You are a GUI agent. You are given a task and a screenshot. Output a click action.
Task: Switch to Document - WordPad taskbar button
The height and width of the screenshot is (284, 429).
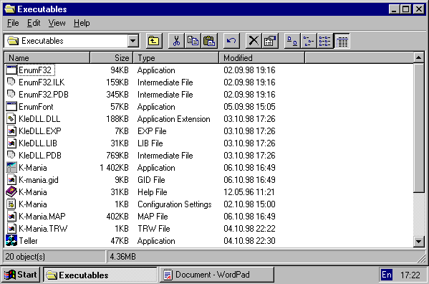(217, 275)
